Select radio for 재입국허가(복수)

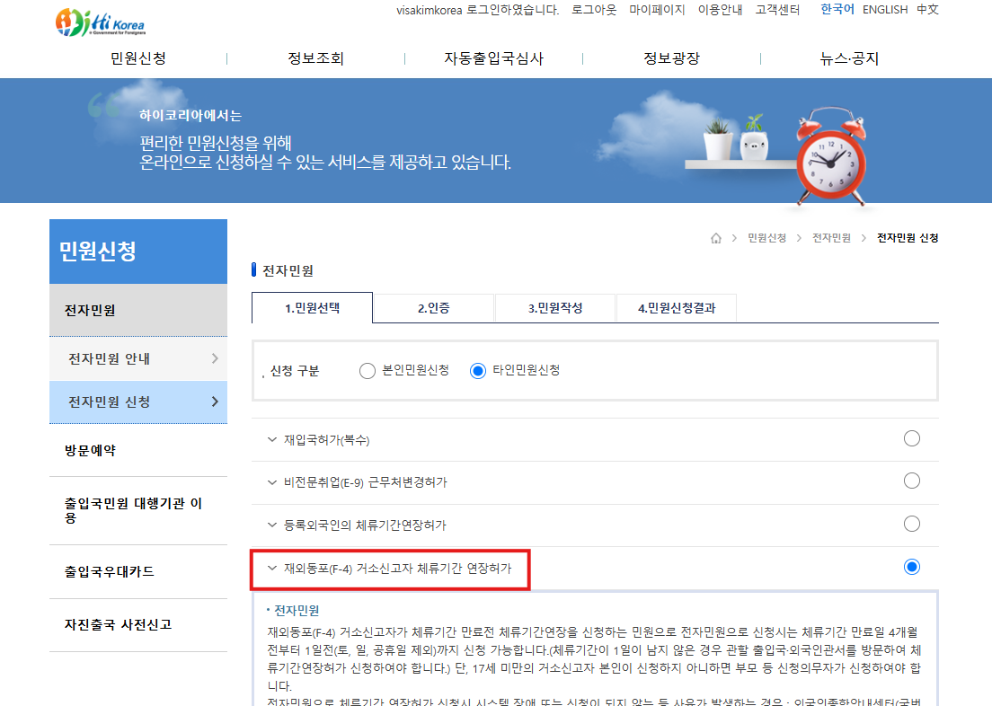pos(912,438)
